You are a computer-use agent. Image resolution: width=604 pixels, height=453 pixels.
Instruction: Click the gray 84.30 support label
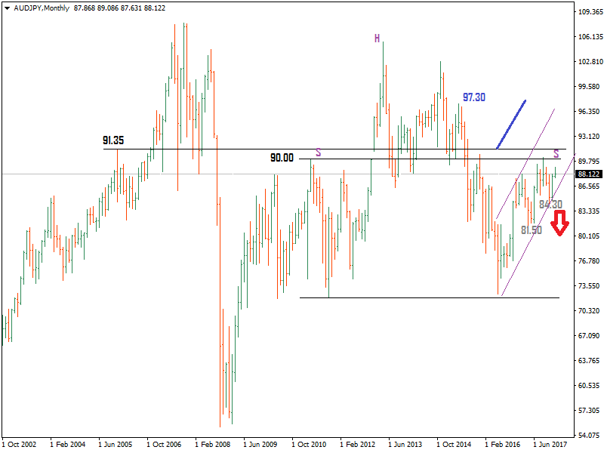click(550, 204)
